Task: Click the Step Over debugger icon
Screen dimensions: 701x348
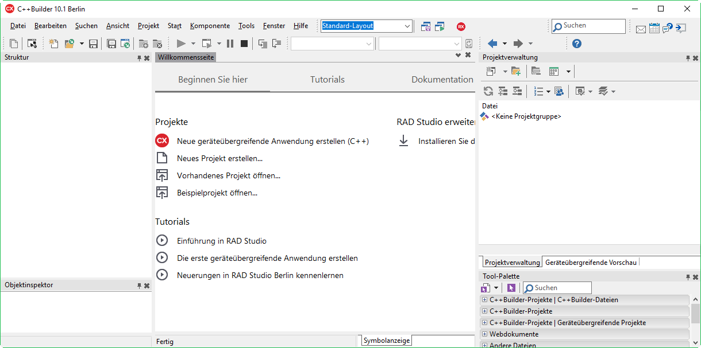Action: pyautogui.click(x=276, y=44)
